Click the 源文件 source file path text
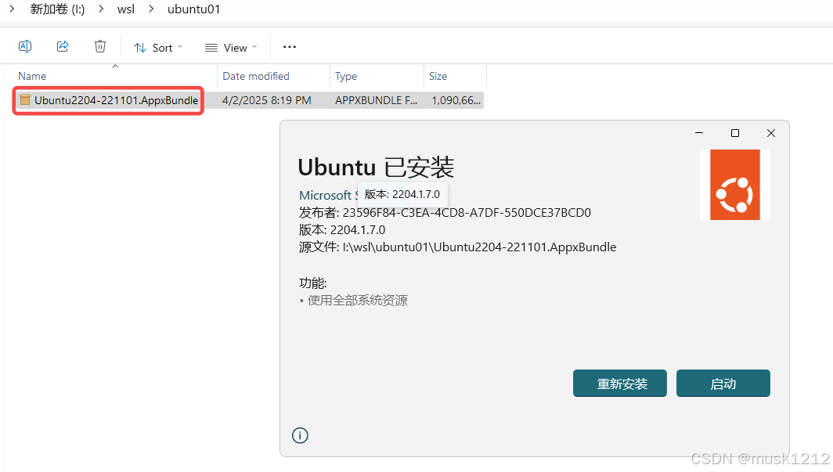 pos(457,247)
